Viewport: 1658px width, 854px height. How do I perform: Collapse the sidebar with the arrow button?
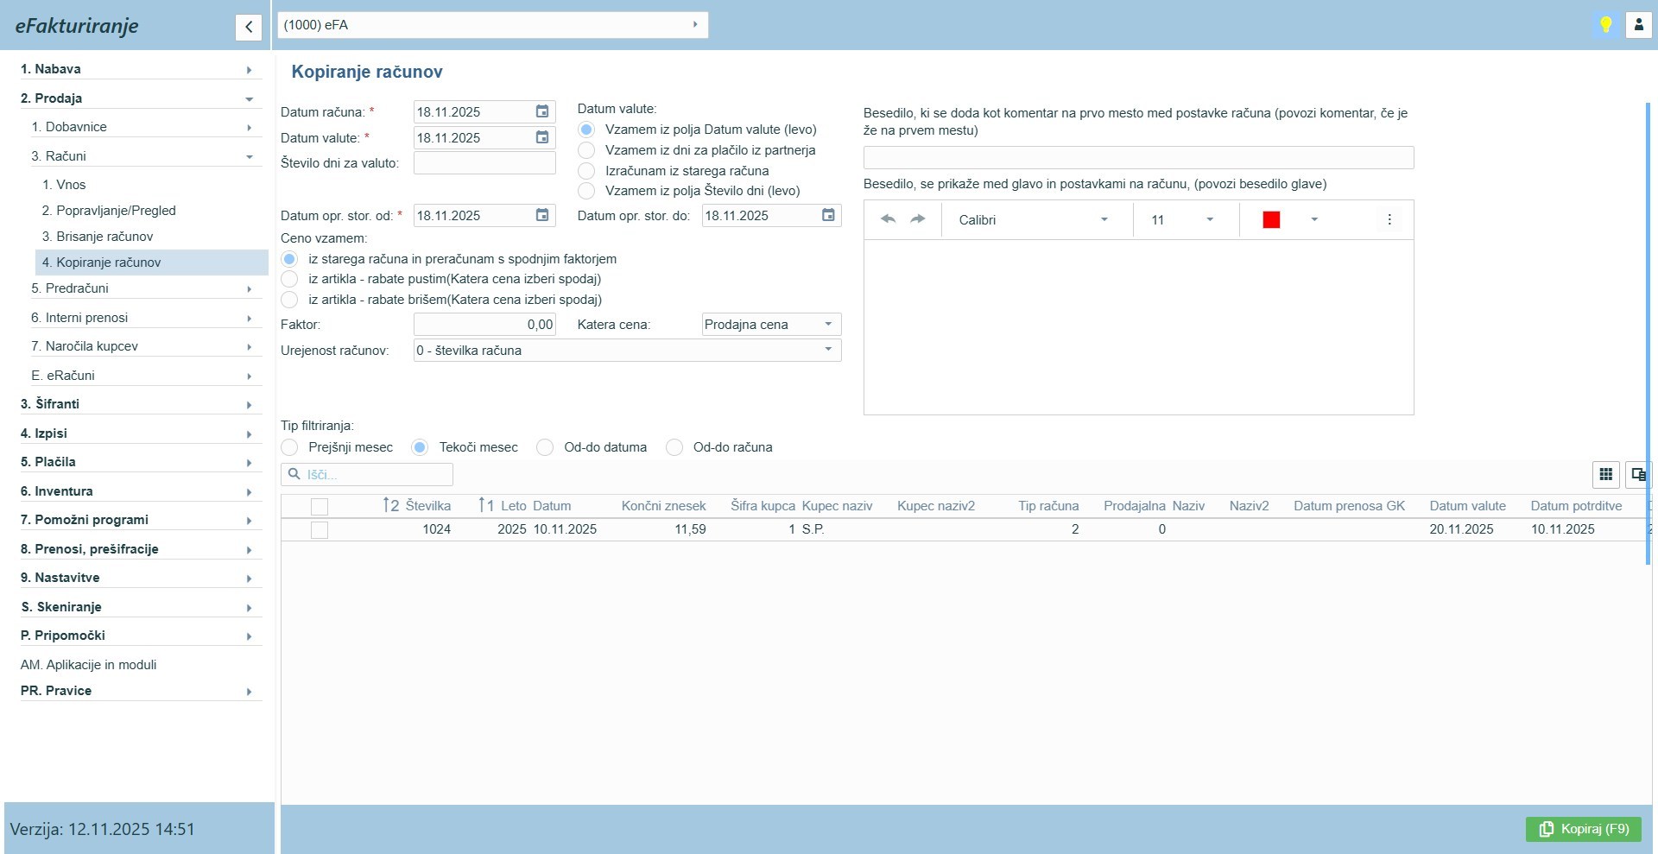[x=248, y=27]
